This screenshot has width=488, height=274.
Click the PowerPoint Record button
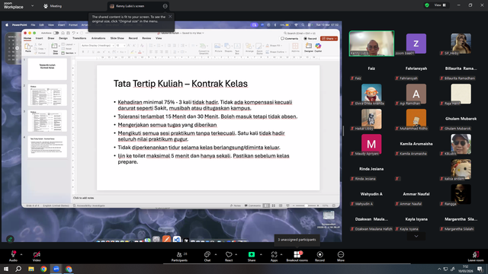[310, 39]
